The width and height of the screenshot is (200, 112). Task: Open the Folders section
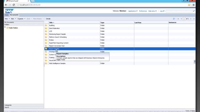(x=24, y=25)
